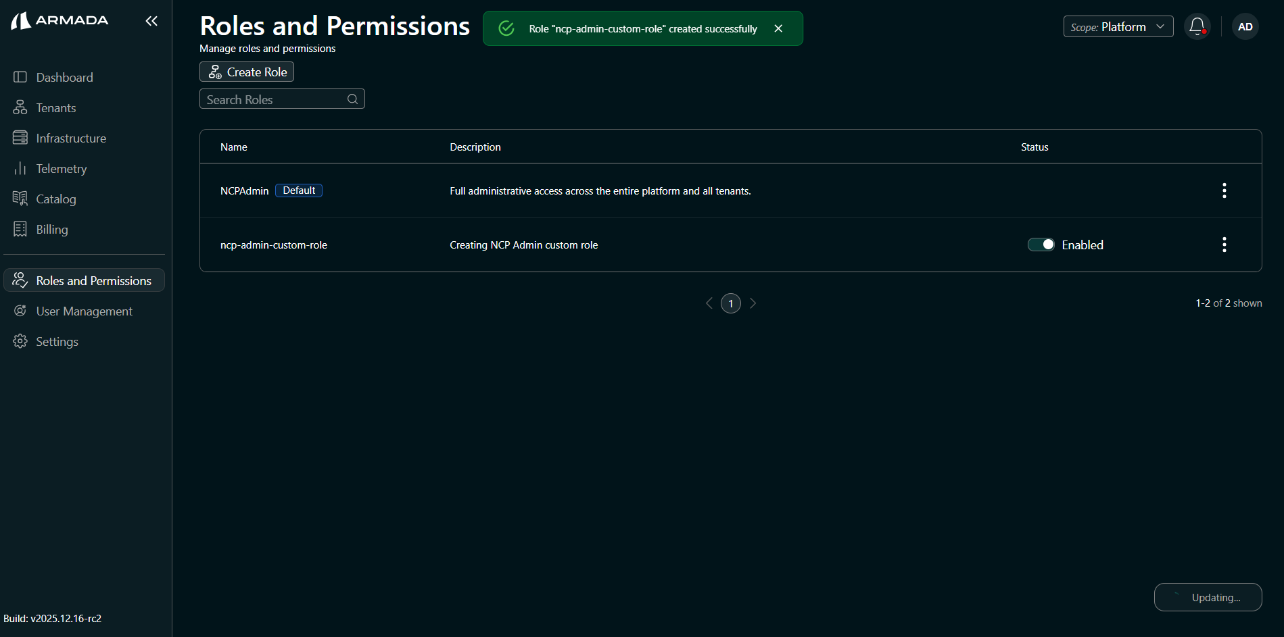The height and width of the screenshot is (637, 1284).
Task: Click the Search Roles input field
Action: pos(274,99)
